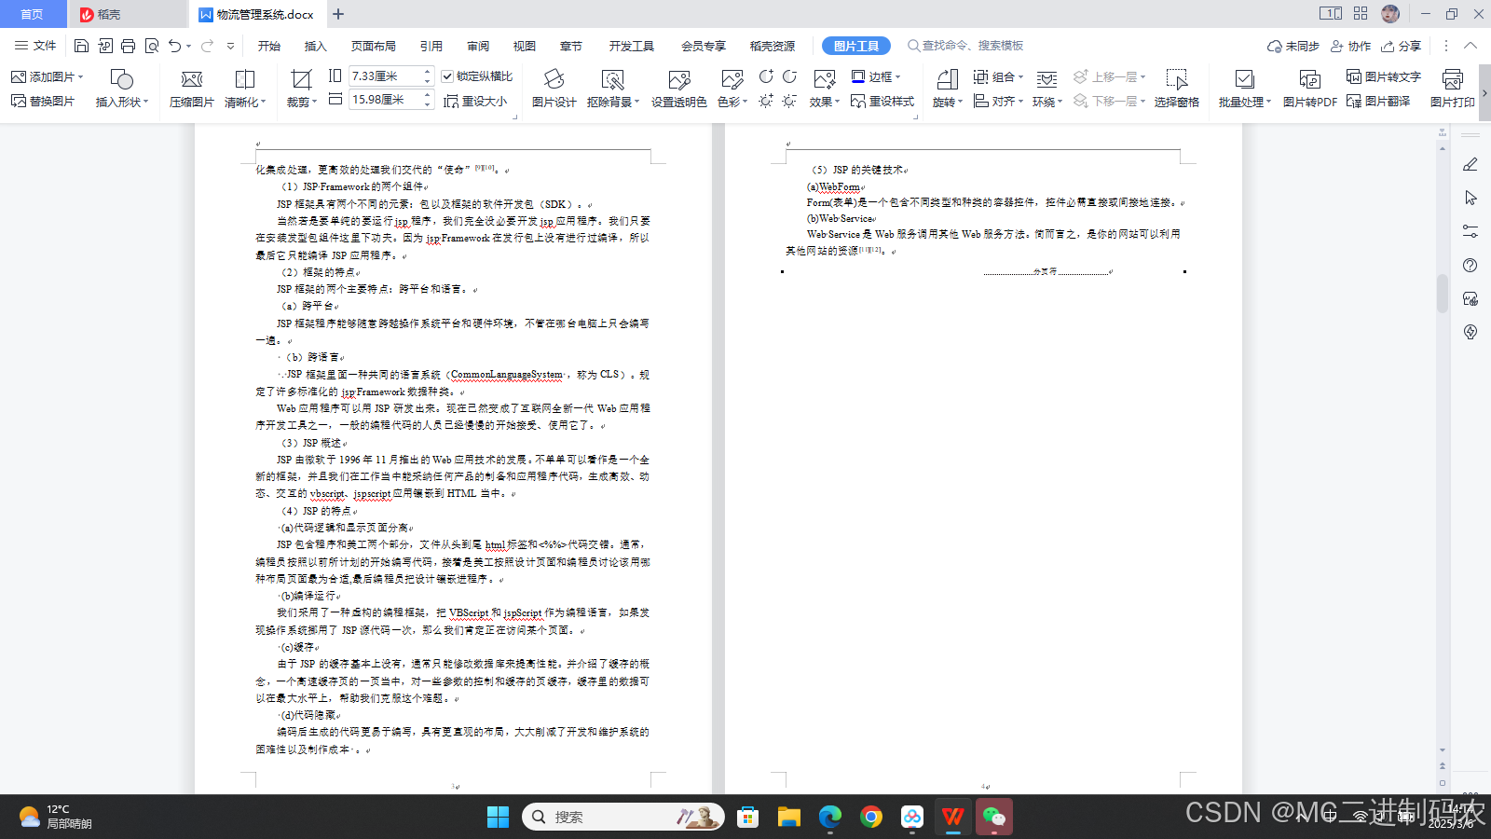Click Compress Picture (压缩图片) icon

point(191,79)
